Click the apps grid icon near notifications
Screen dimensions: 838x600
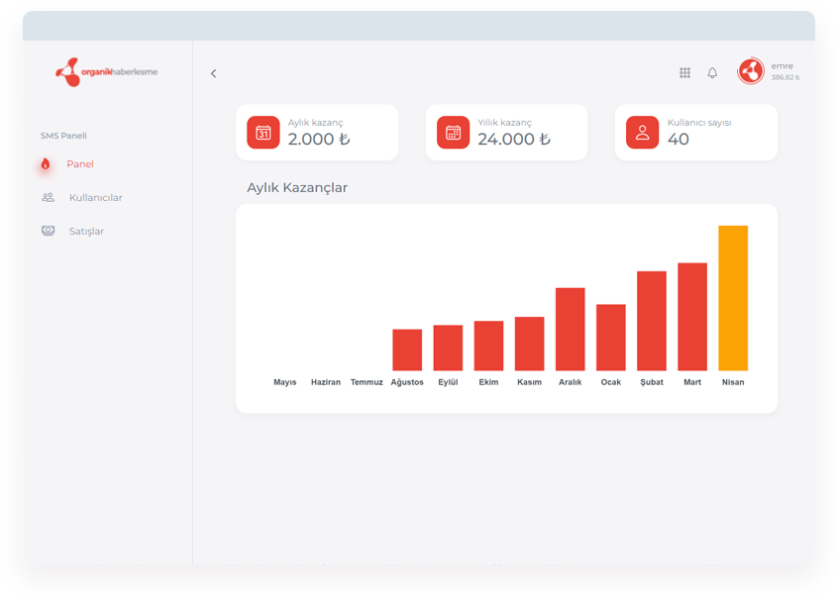(684, 72)
